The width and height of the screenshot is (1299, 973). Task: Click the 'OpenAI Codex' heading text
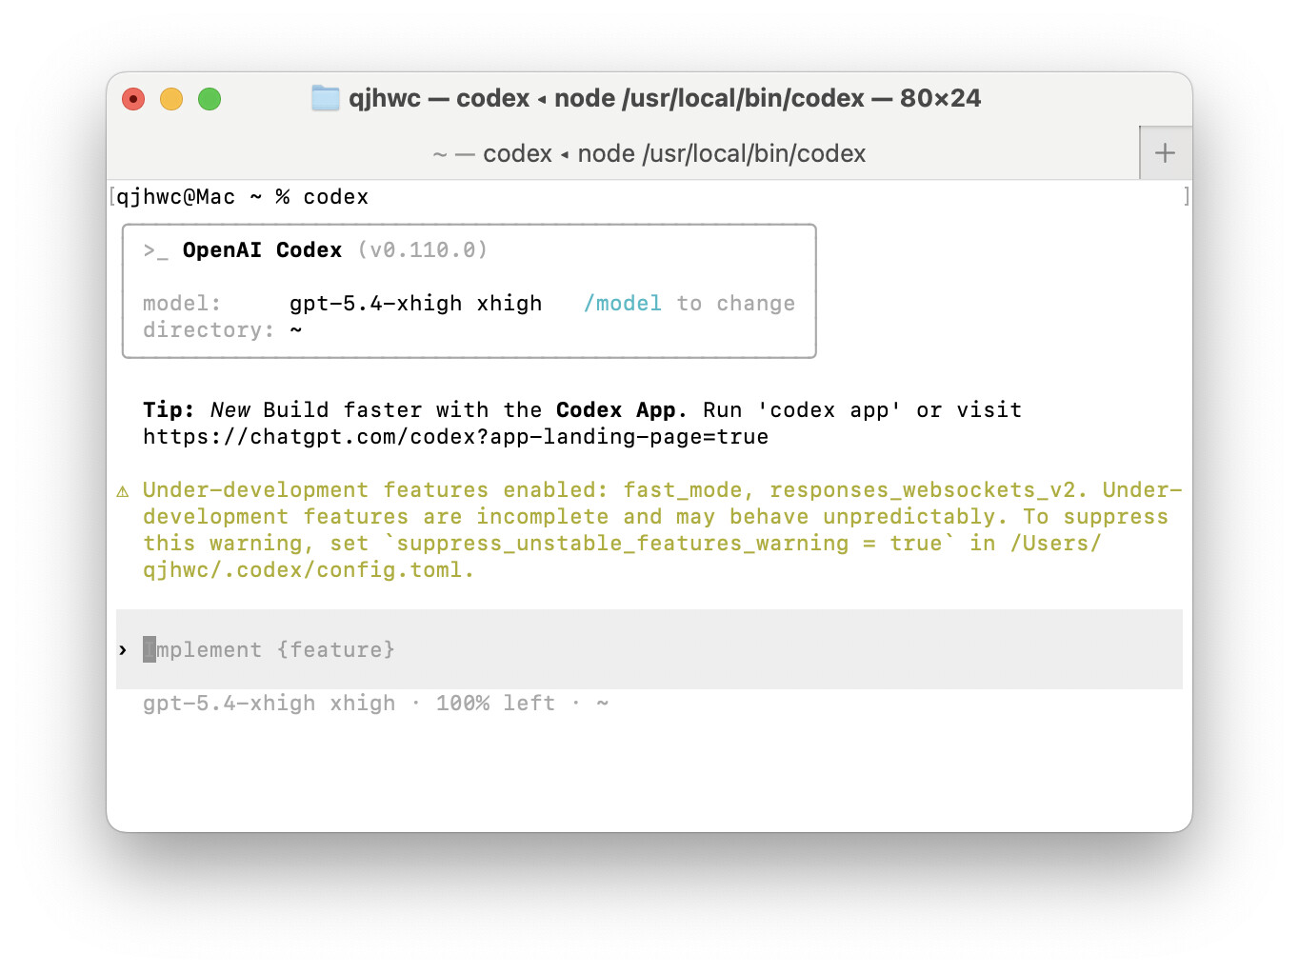tap(262, 250)
